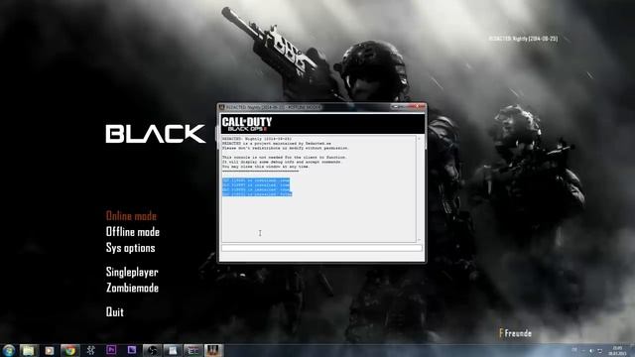
Task: Switch to the console window taskbar button
Action: click(x=193, y=350)
